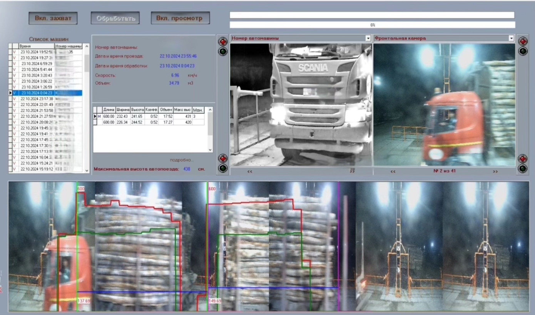This screenshot has width=535, height=315.
Task: Click the 34.79 volume value
Action: coord(174,83)
